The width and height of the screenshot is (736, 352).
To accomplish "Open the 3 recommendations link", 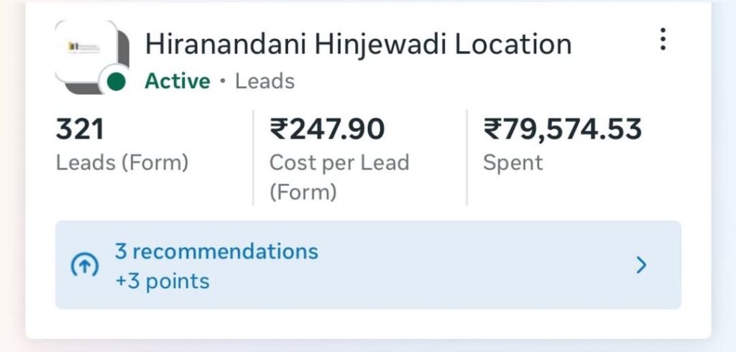I will [216, 251].
